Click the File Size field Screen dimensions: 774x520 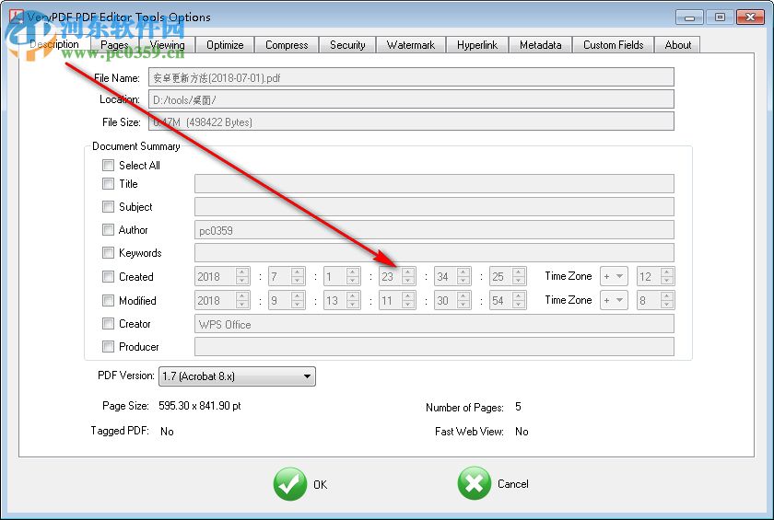point(411,121)
